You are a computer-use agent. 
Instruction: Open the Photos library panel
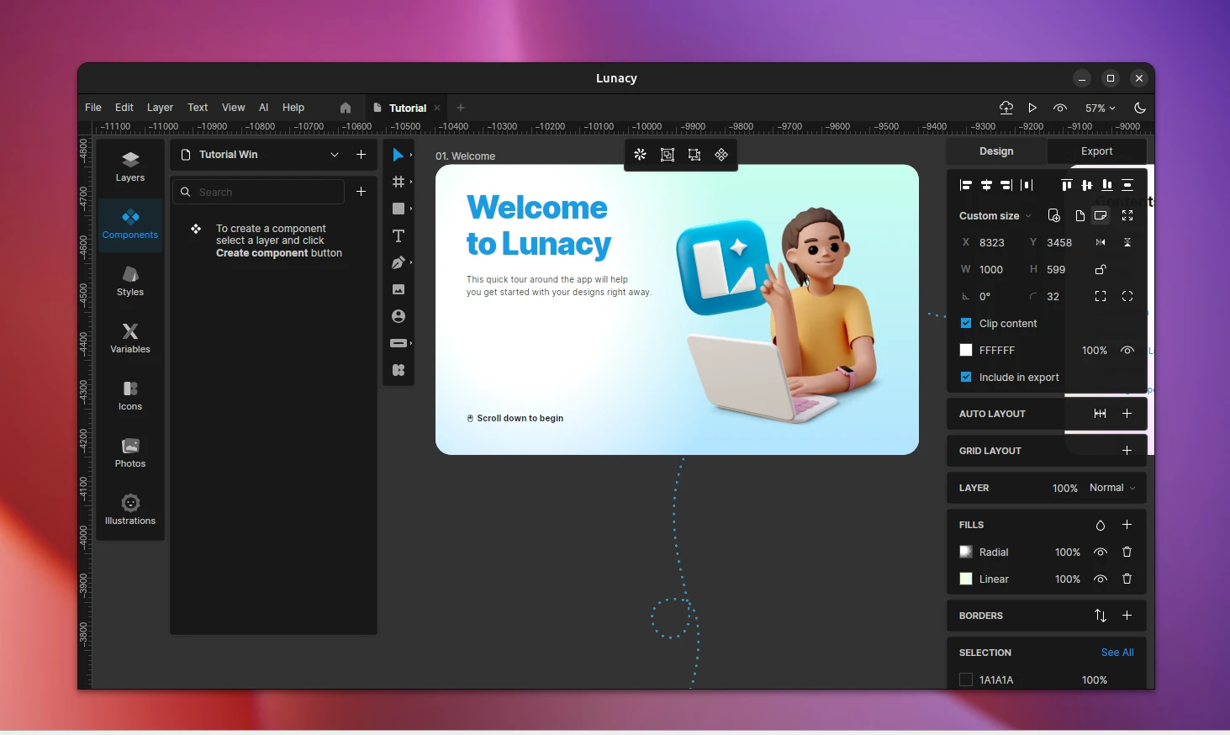(130, 452)
